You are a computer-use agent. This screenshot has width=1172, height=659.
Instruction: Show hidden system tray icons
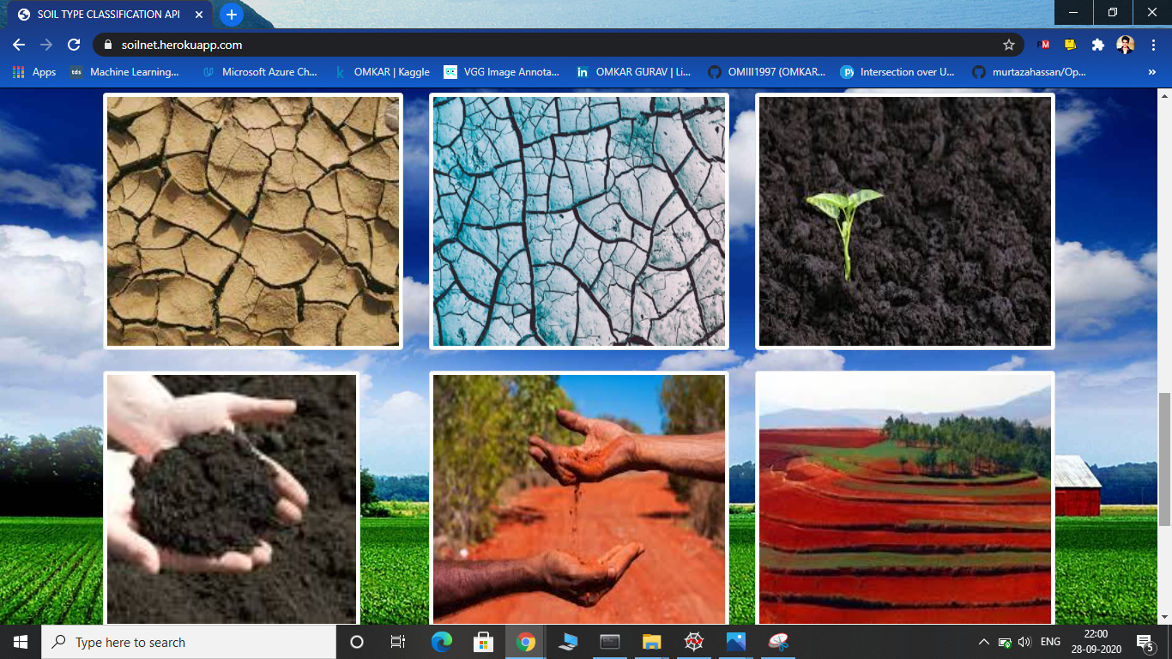(x=983, y=642)
